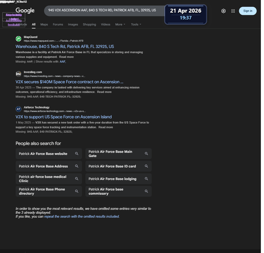Open Warehouse, 840 S Tech Rd result
The image size is (264, 253).
tap(64, 47)
